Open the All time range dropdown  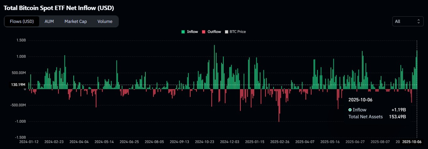pyautogui.click(x=408, y=21)
